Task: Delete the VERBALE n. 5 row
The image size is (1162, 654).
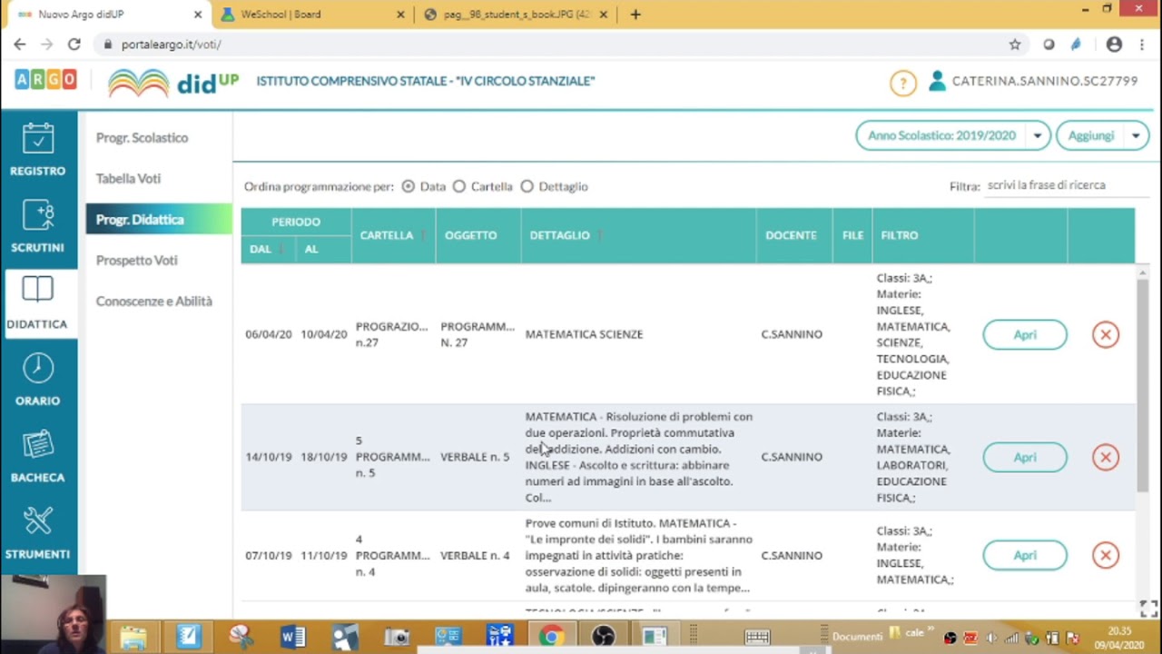Action: pyautogui.click(x=1105, y=457)
